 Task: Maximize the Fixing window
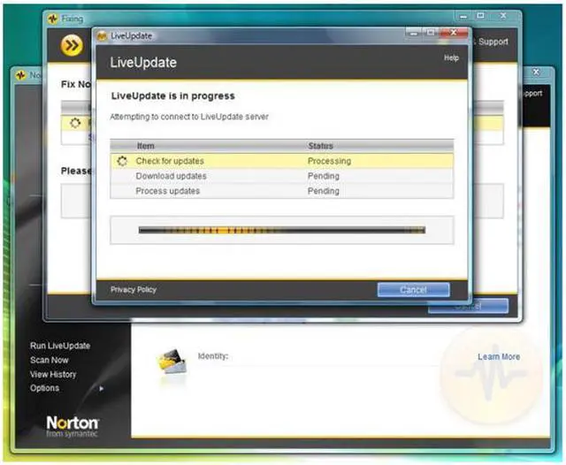[x=480, y=16]
